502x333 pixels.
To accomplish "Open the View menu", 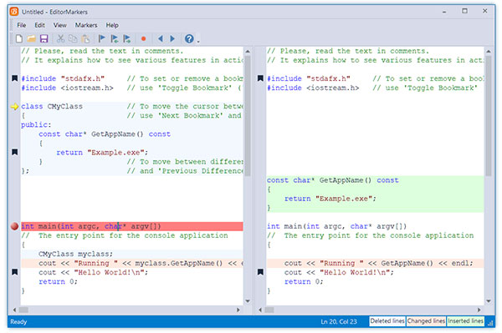I will pyautogui.click(x=60, y=25).
